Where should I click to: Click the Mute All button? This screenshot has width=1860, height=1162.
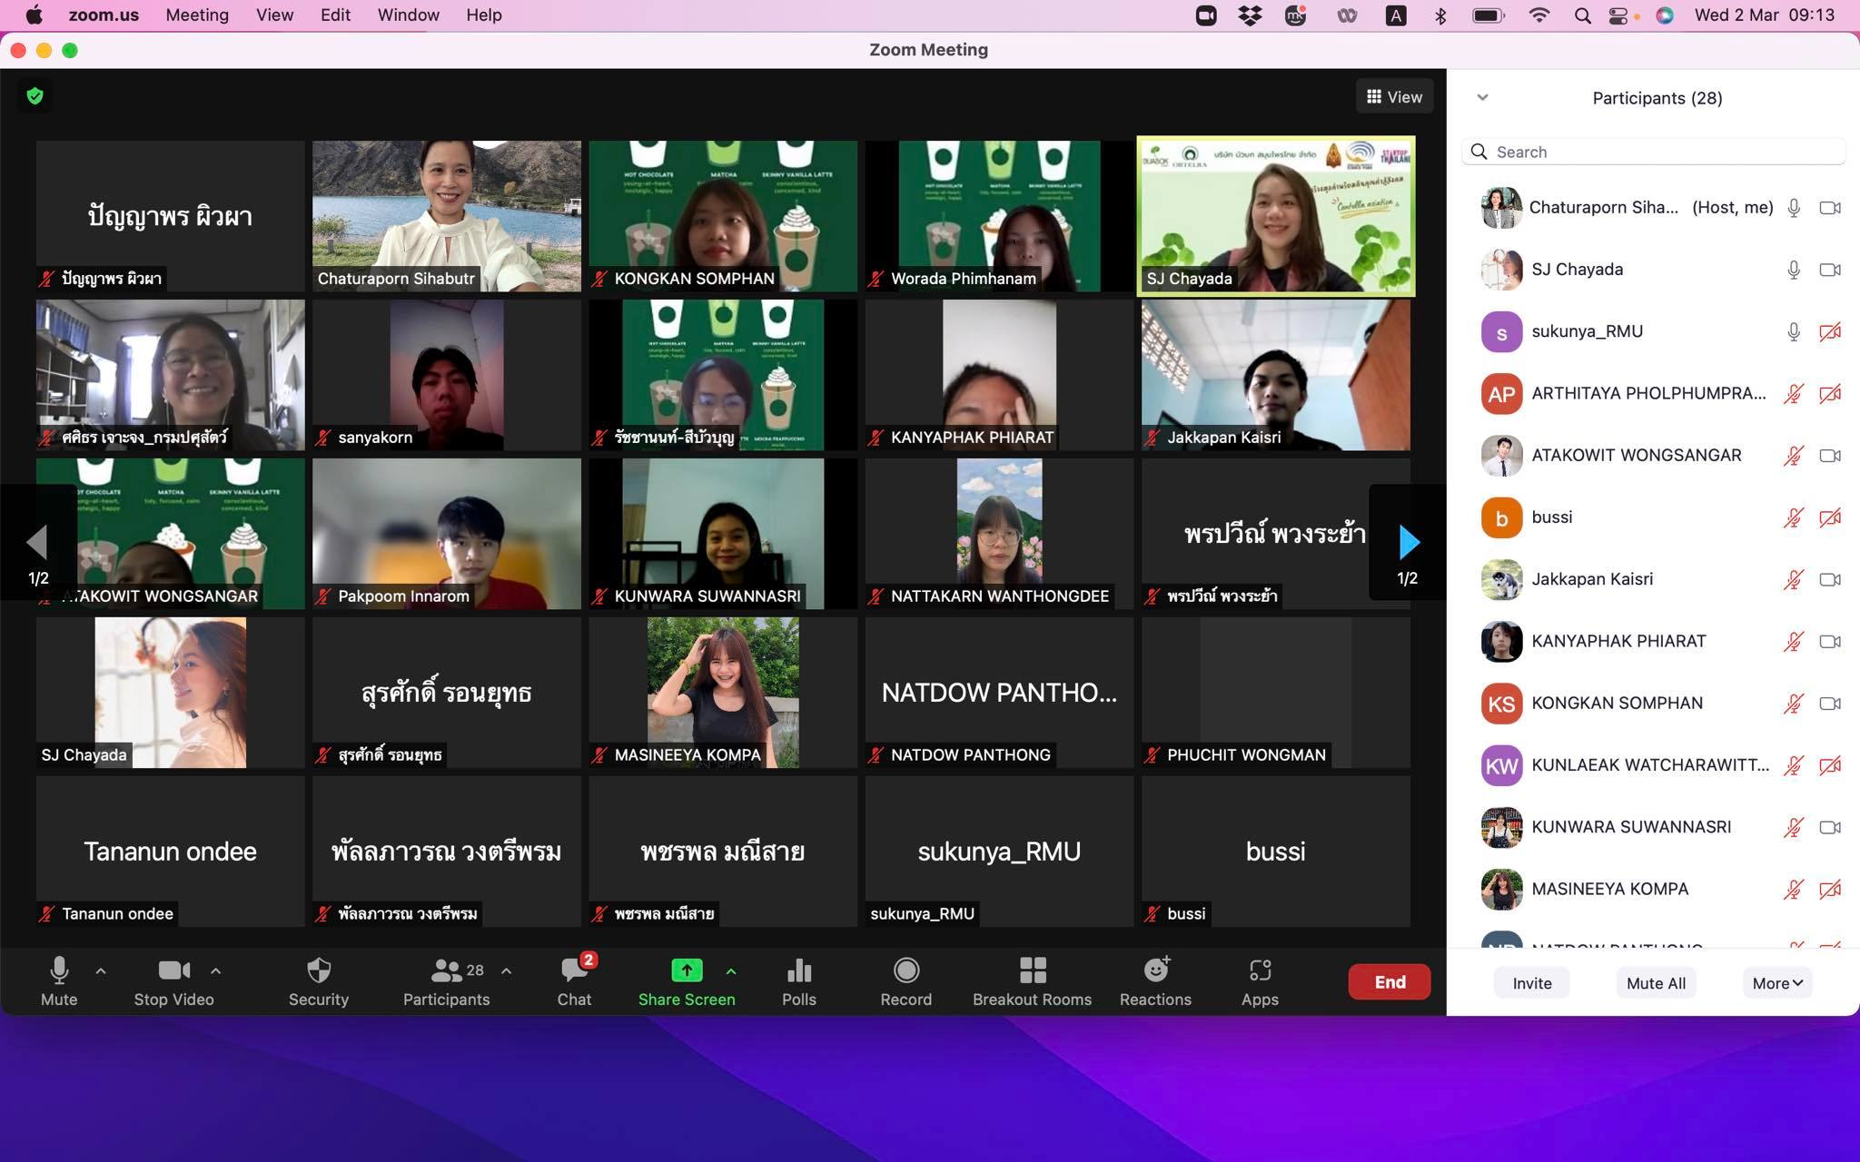(1656, 983)
